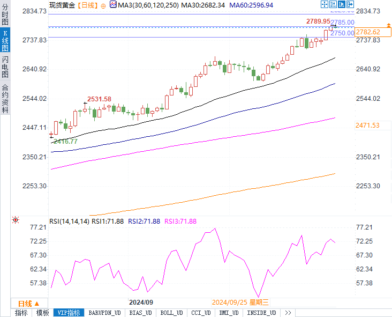Click the 指标 button at bottom left
Image resolution: width=392 pixels, height=317 pixels.
coord(21,313)
